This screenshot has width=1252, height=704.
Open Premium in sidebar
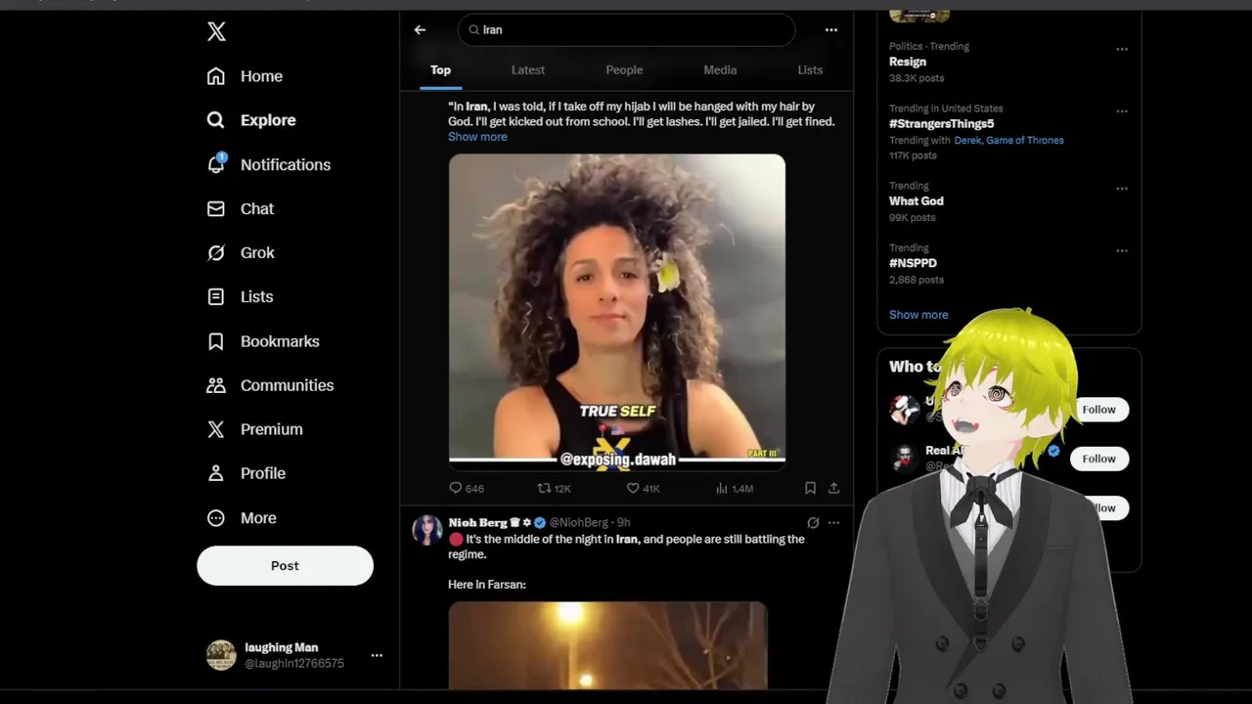click(x=254, y=429)
